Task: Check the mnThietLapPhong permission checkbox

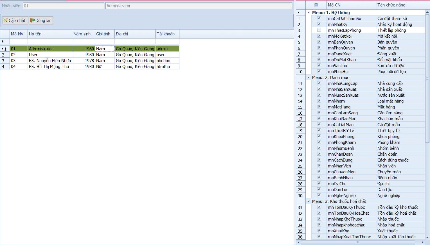Action: click(x=319, y=30)
